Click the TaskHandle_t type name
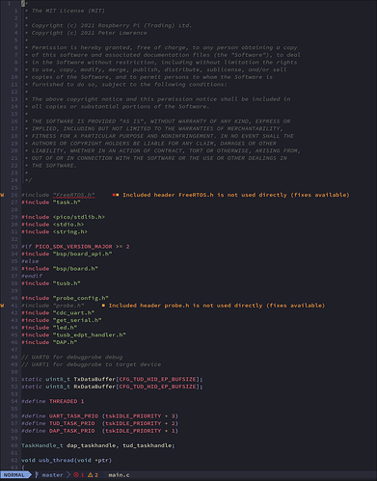The height and width of the screenshot is (481, 377). 42,445
